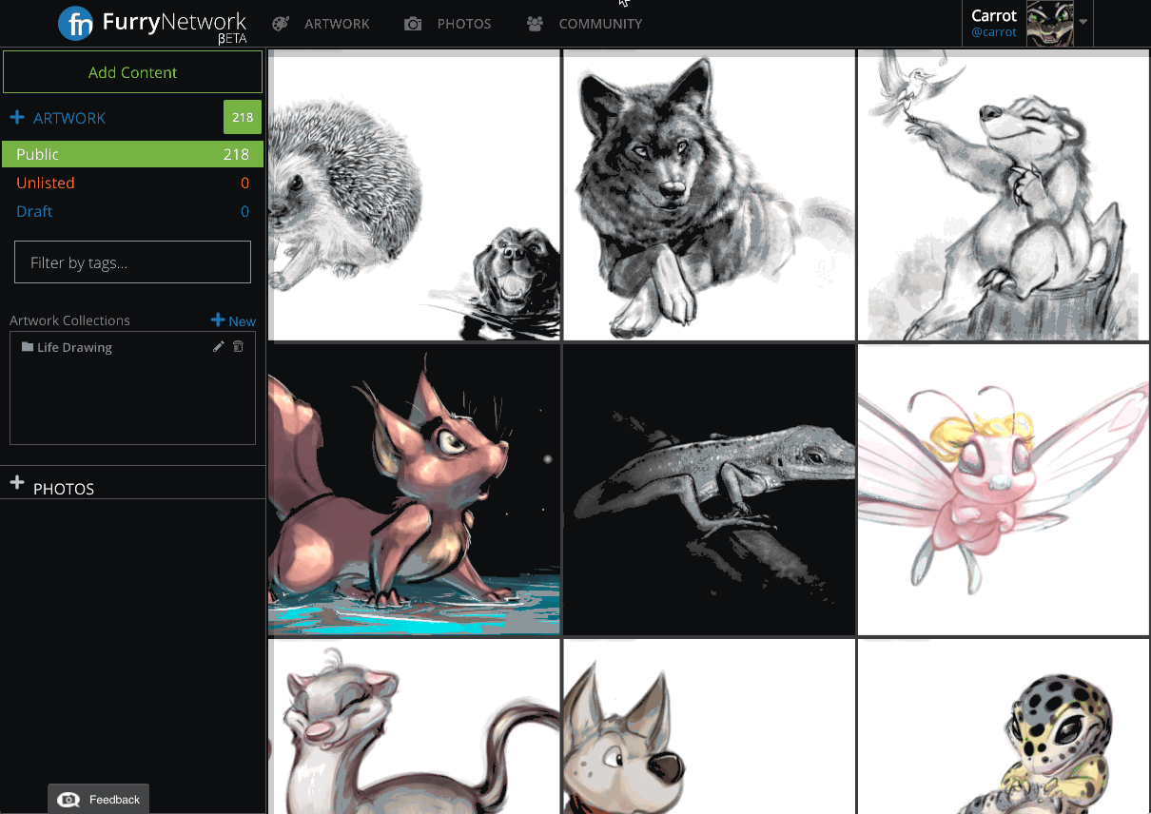This screenshot has height=814, width=1151.
Task: Delete the Life Drawing collection via trash icon
Action: [x=238, y=346]
